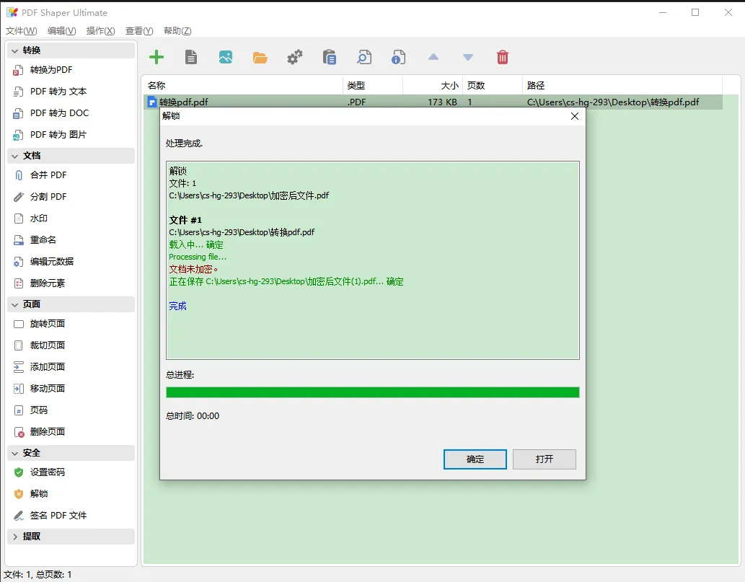
Task: Click the 打开 button in dialog
Action: 545,459
